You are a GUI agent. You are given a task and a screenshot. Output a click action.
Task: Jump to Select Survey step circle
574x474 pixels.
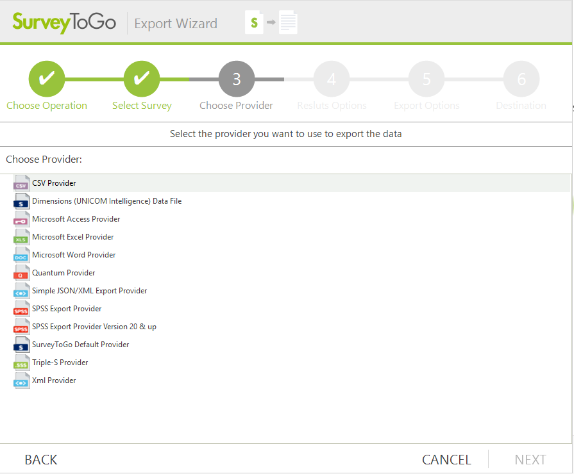tap(142, 79)
